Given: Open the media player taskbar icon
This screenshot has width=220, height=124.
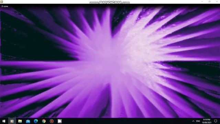Looking at the screenshot, I should coord(12,121).
